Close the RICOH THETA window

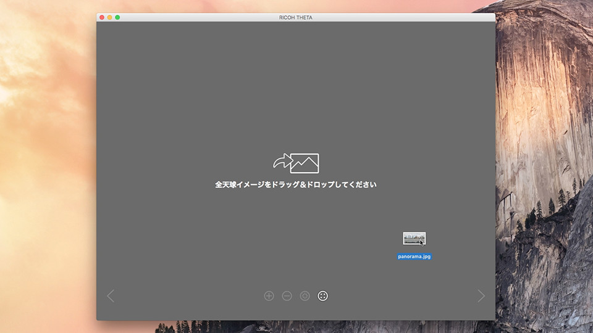point(102,17)
